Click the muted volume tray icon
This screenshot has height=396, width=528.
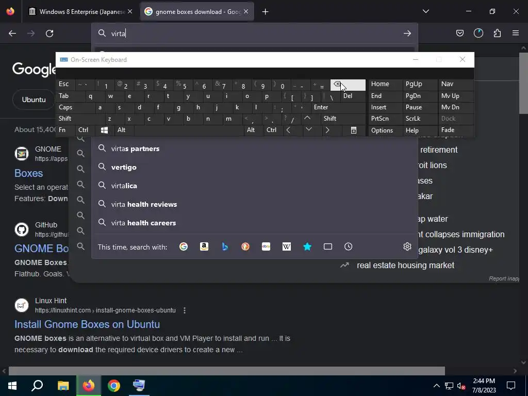click(x=461, y=386)
